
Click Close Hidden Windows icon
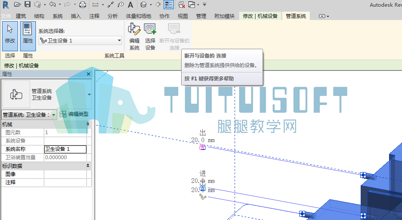tap(182, 5)
